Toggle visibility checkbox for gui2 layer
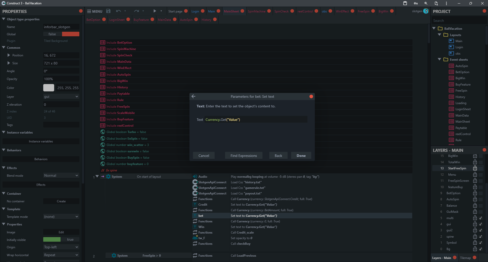This screenshot has width=488, height=262. pyautogui.click(x=481, y=230)
